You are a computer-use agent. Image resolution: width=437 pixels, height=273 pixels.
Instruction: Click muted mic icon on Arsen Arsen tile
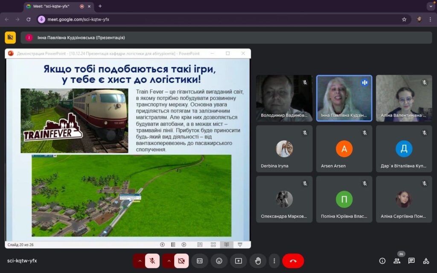tap(364, 133)
